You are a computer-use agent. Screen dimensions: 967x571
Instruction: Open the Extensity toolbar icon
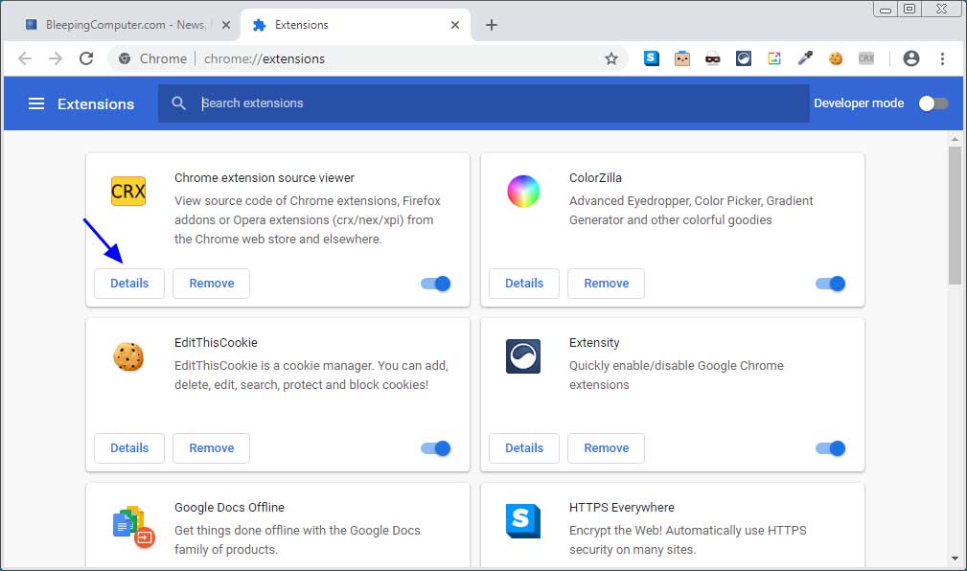coord(744,58)
